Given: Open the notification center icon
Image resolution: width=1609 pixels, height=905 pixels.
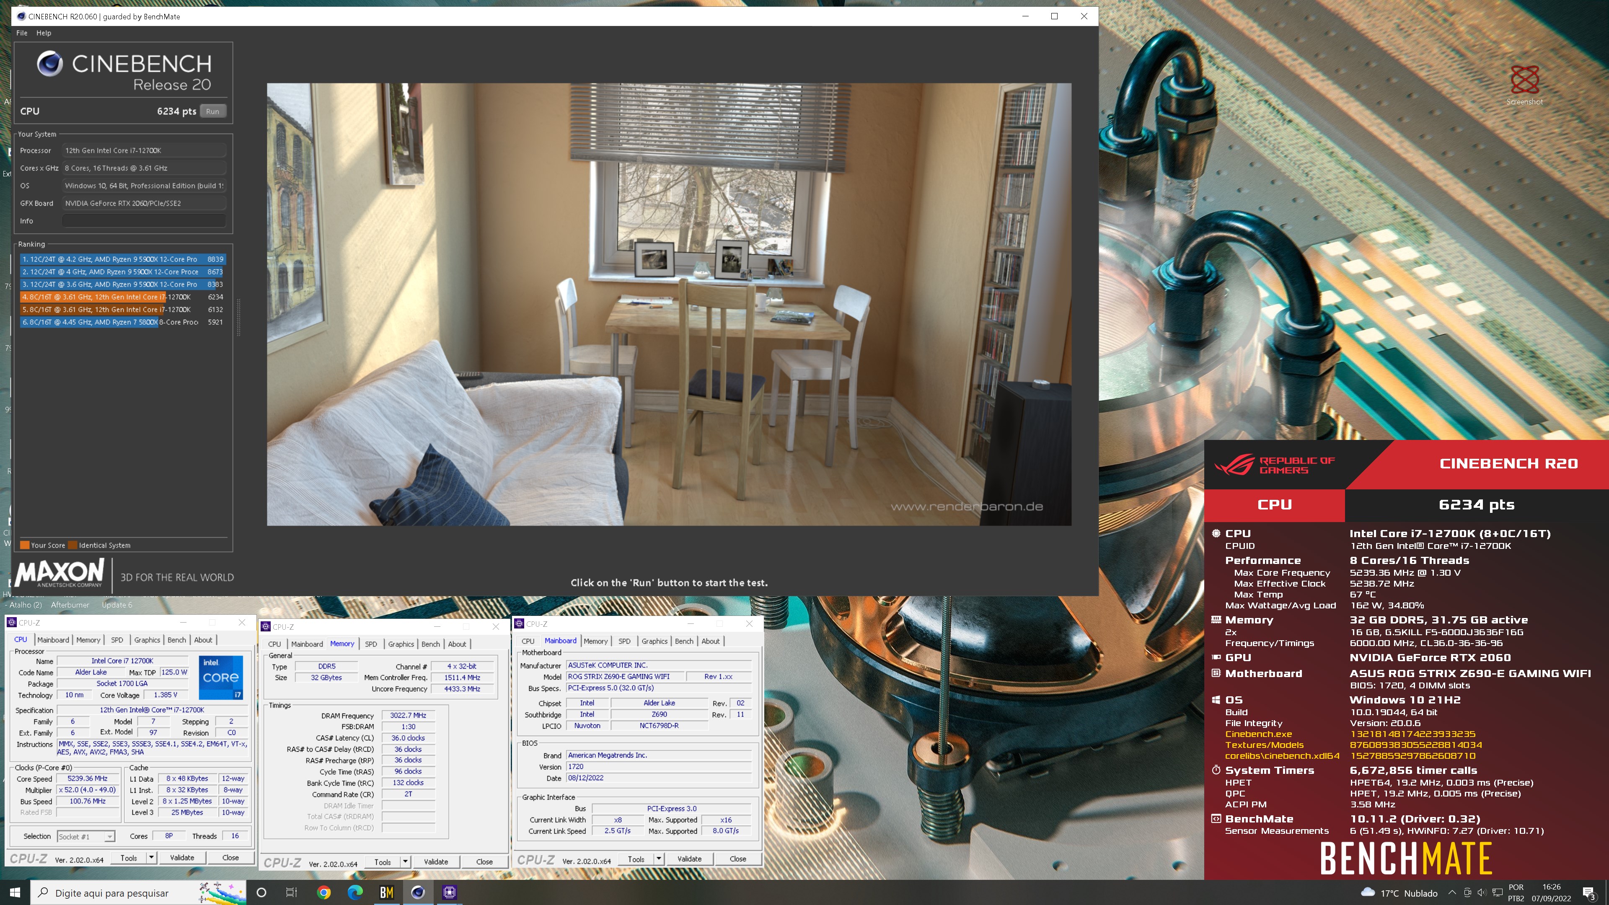Looking at the screenshot, I should [1590, 893].
